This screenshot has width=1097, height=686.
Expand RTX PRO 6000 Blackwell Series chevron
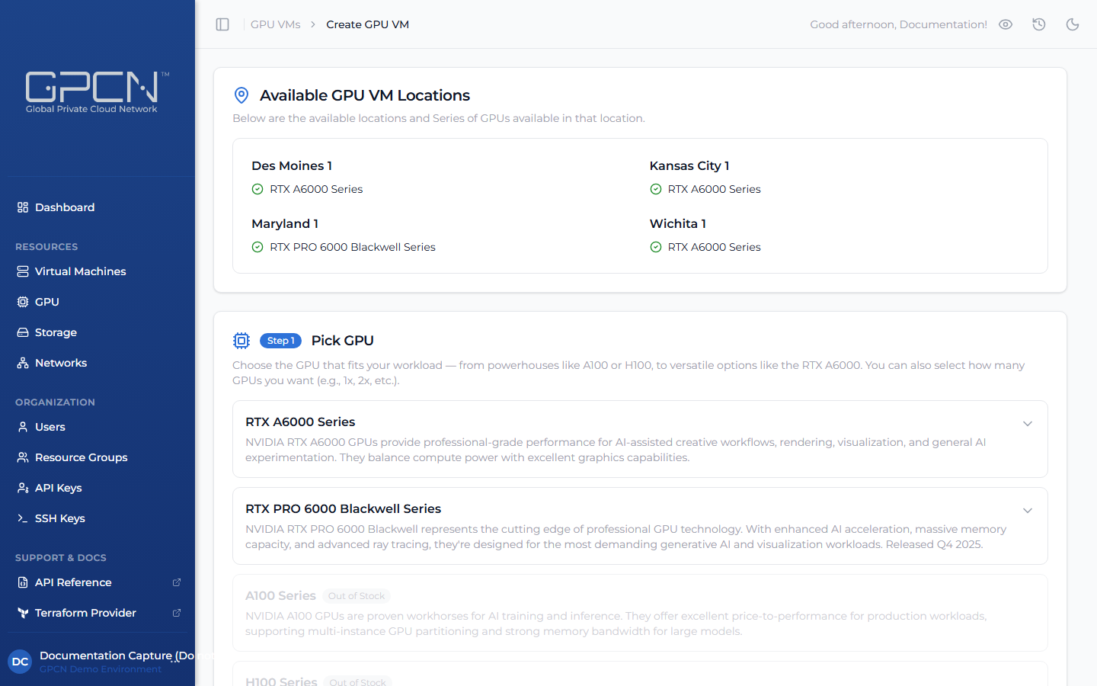tap(1028, 511)
